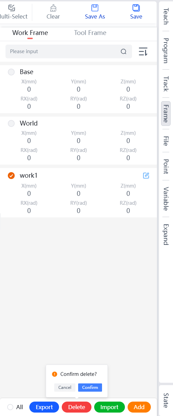Viewport: 173px width, 416px height.
Task: Click the work1 edit pencil icon
Action: 146,176
